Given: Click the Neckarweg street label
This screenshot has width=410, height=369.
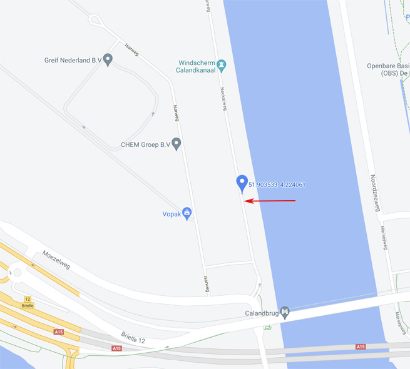Looking at the screenshot, I should (x=223, y=99).
